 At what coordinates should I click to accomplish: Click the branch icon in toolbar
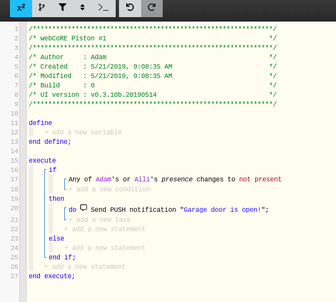pos(42,8)
